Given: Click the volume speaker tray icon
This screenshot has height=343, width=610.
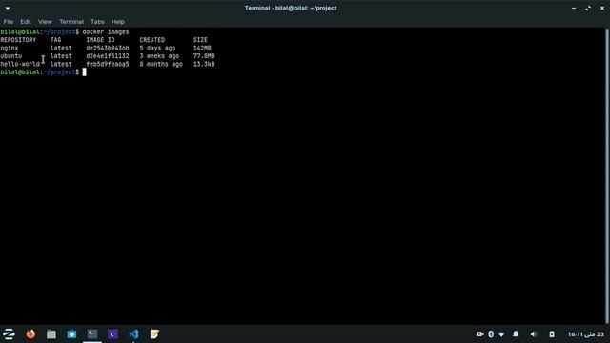Looking at the screenshot, I should [x=534, y=334].
